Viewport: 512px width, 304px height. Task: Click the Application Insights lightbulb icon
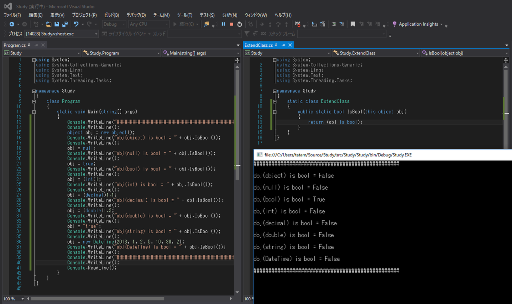pos(394,24)
